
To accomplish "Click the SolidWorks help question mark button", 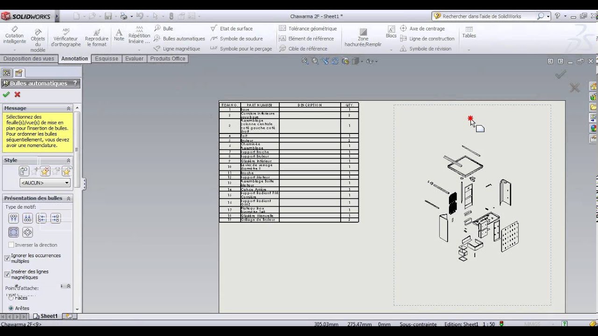I will click(557, 16).
